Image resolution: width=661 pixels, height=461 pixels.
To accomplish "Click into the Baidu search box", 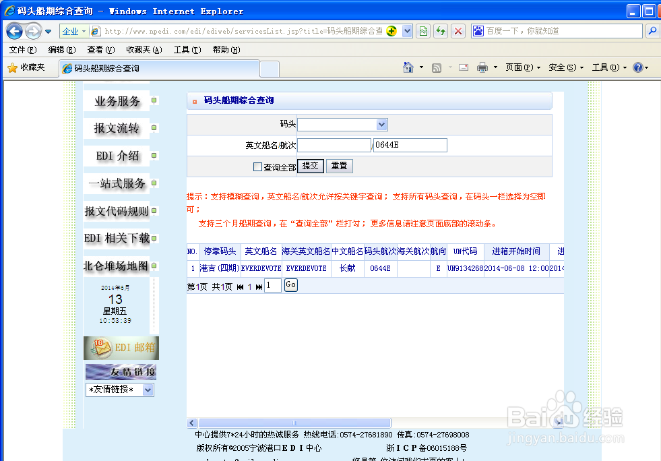I will coord(563,31).
